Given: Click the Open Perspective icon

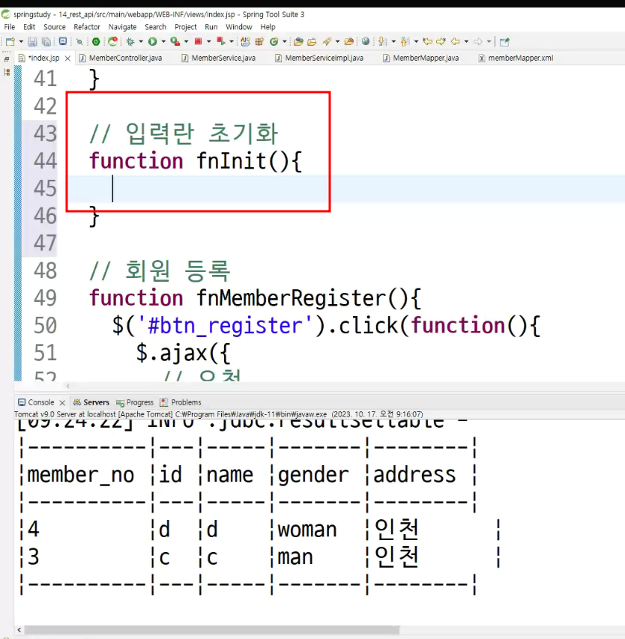Looking at the screenshot, I should (504, 41).
